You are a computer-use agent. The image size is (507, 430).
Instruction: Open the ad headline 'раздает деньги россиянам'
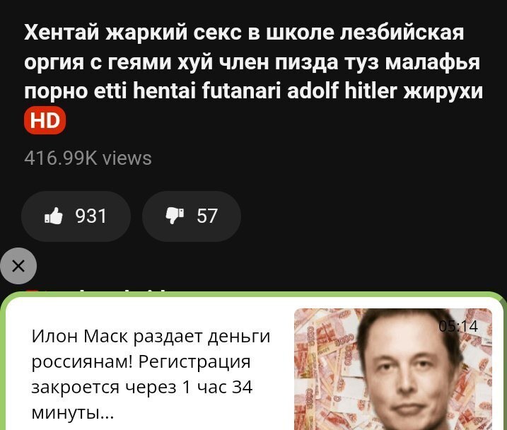click(x=151, y=349)
